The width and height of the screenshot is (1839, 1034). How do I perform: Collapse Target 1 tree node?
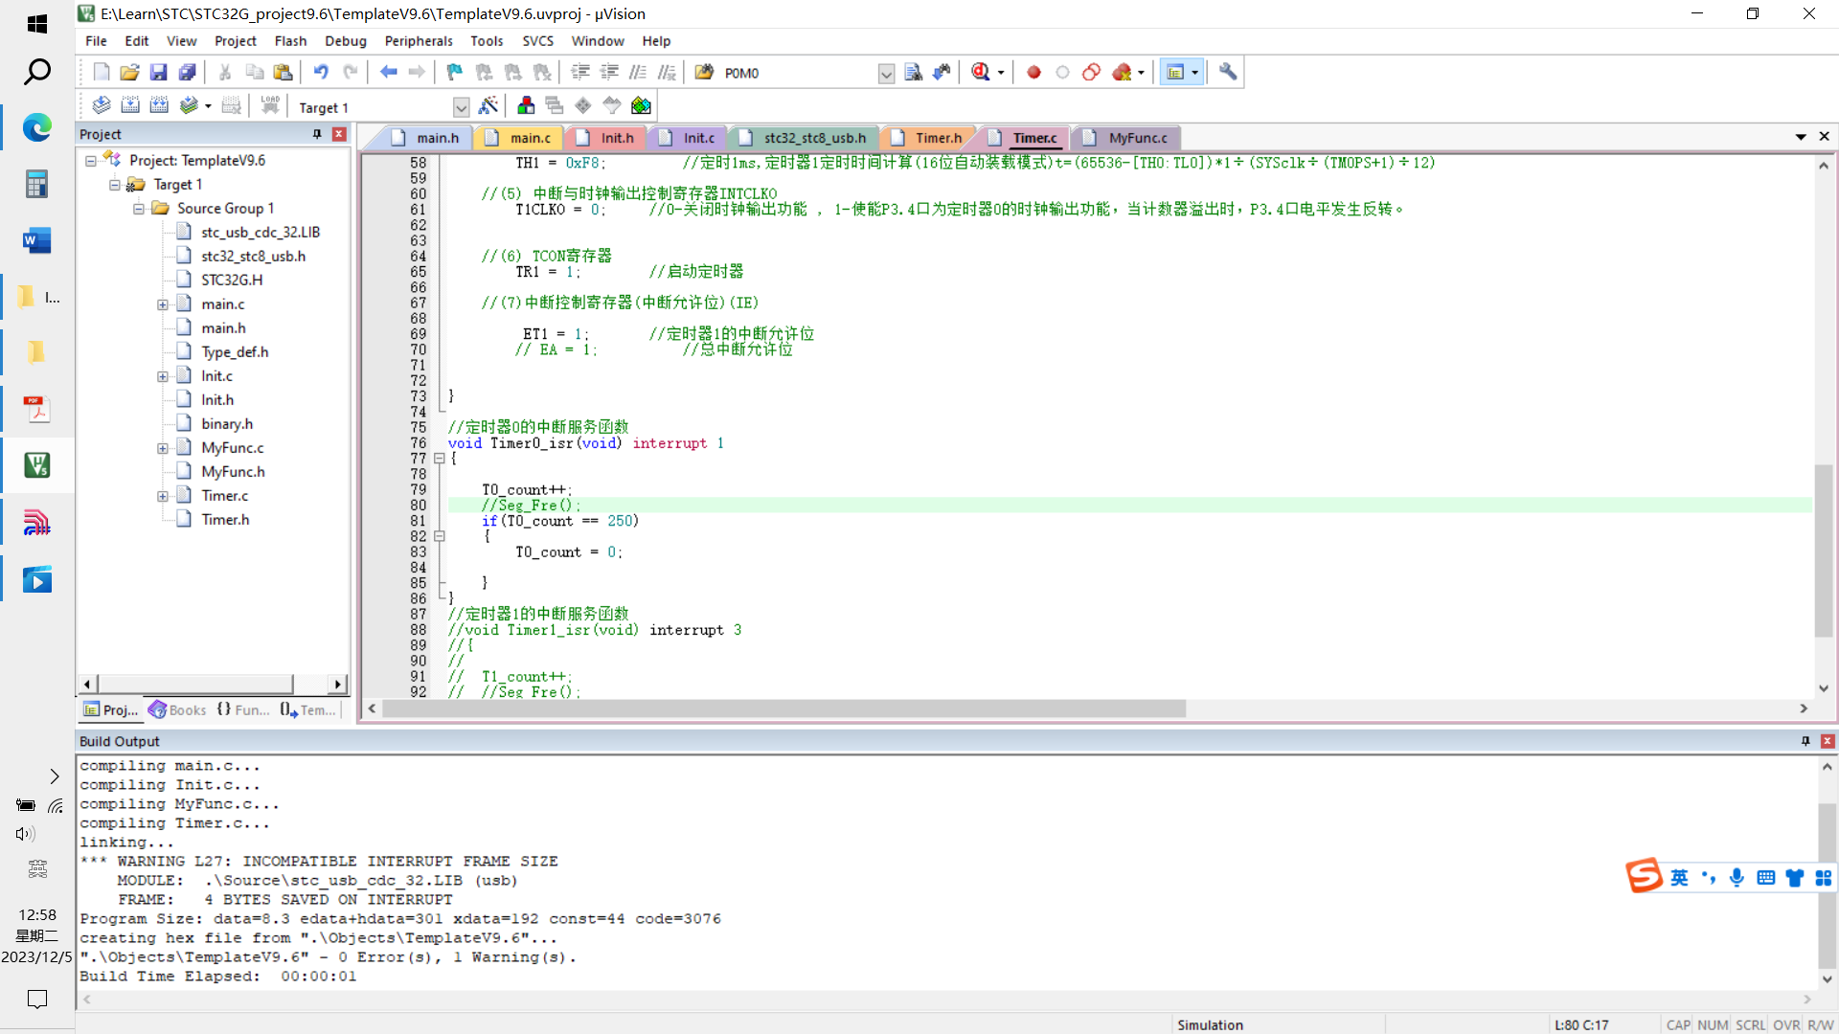[115, 185]
